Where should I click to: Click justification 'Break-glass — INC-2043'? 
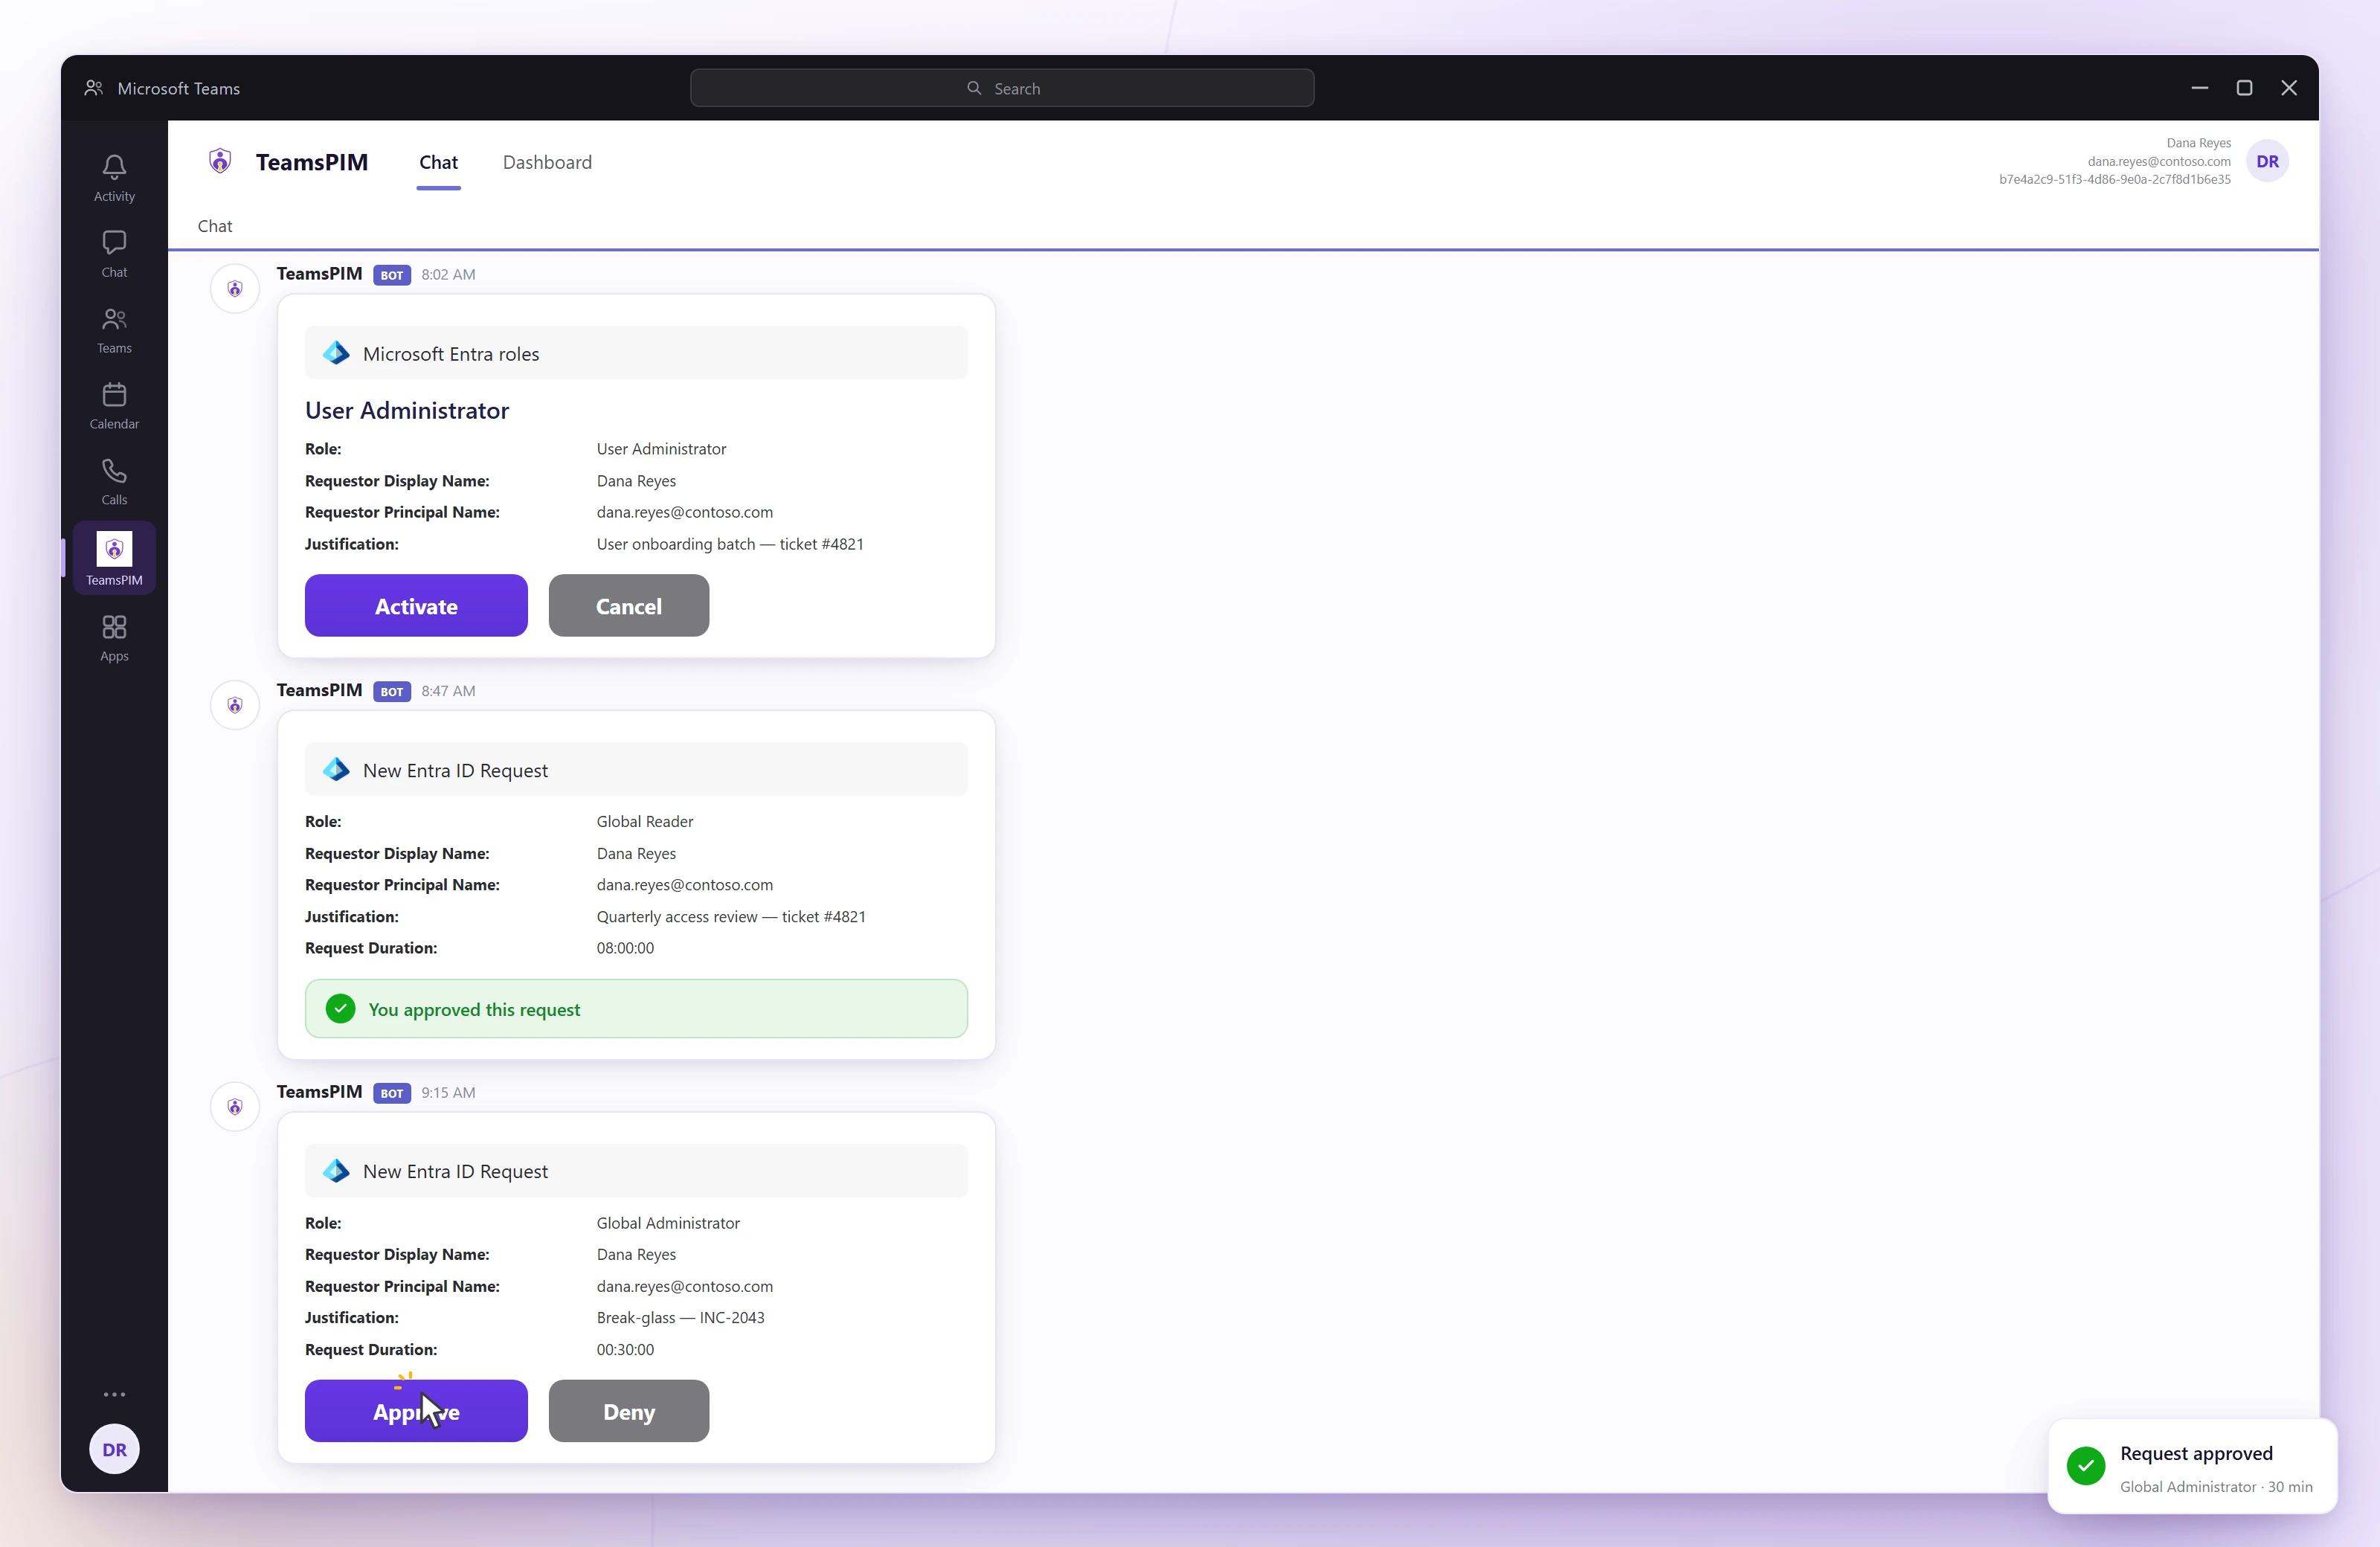[x=680, y=1318]
